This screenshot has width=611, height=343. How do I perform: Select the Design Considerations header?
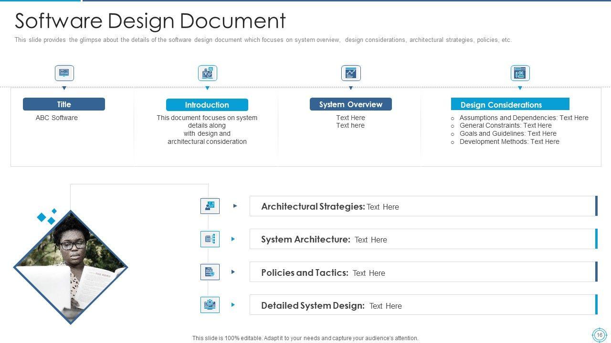(510, 104)
